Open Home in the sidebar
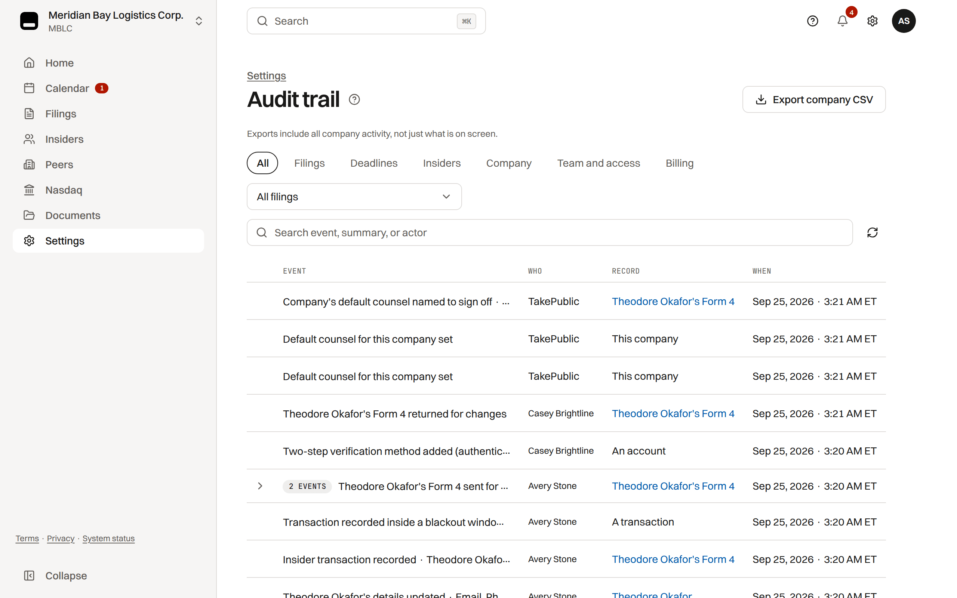957x598 pixels. coord(108,63)
